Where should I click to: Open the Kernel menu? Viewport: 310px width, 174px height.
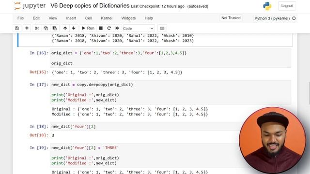point(107,18)
